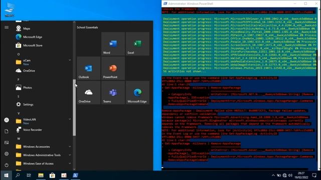This screenshot has width=321, height=180.
Task: Show hidden system tray icons
Action: 273,175
